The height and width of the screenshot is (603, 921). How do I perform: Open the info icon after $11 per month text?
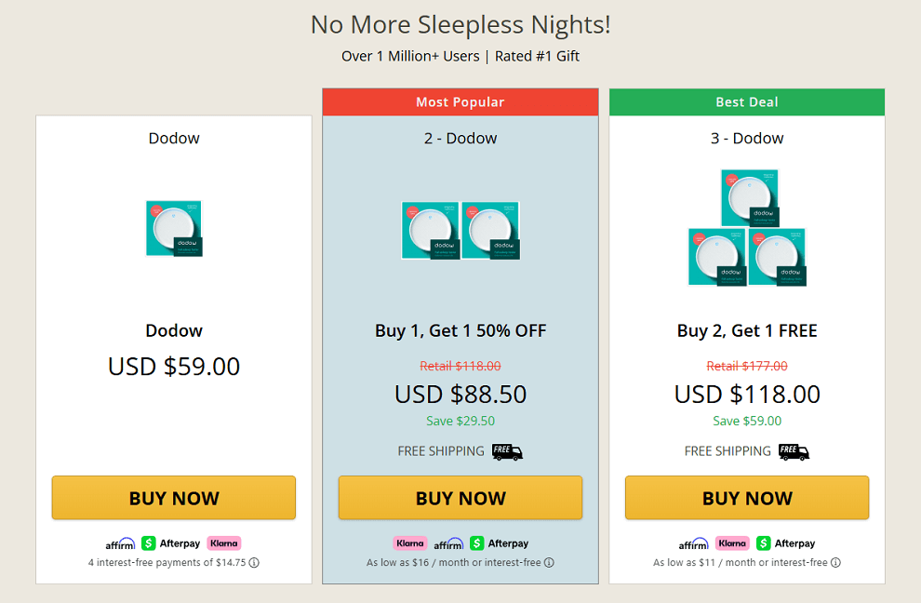(835, 562)
